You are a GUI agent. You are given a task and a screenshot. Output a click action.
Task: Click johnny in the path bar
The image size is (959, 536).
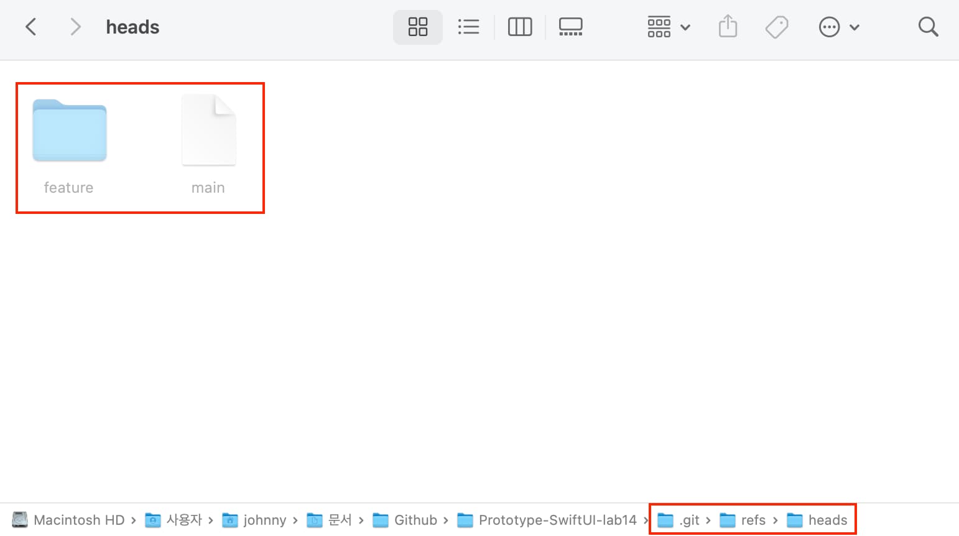[x=254, y=520]
